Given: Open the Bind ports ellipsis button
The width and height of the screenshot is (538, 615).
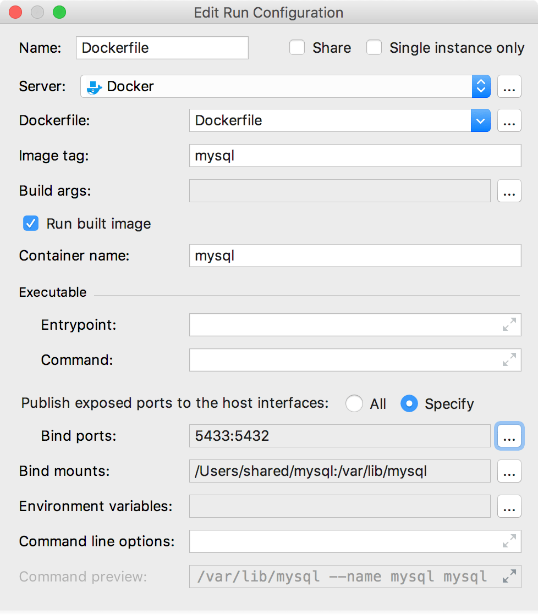Looking at the screenshot, I should point(509,436).
